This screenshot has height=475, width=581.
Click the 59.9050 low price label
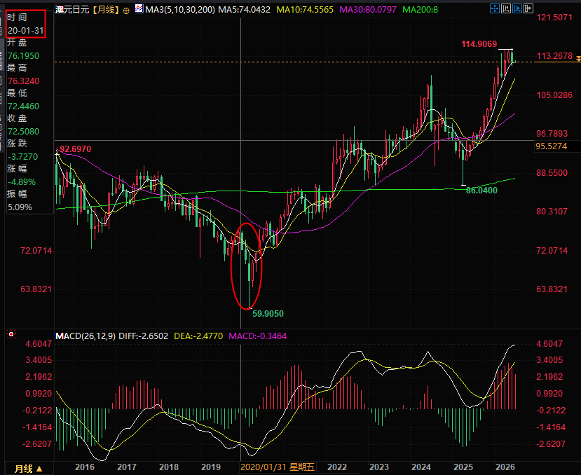pyautogui.click(x=268, y=314)
